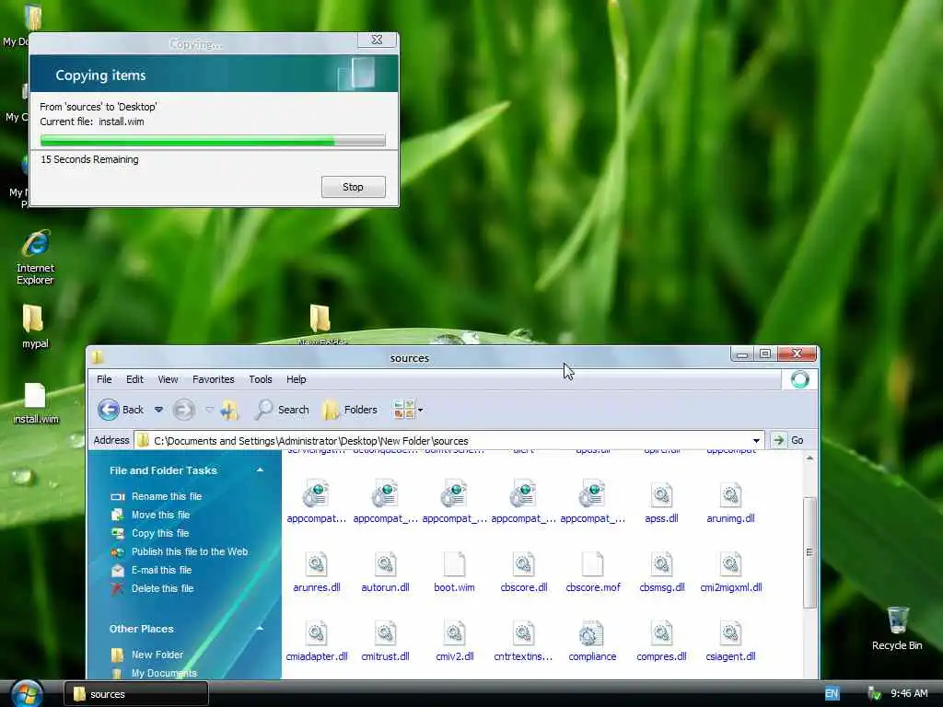Click the Views icon in toolbar
The image size is (943, 707).
pos(403,410)
